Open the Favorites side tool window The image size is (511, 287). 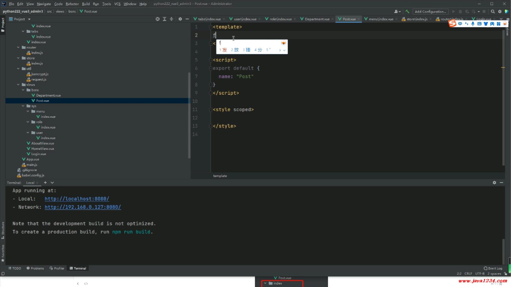click(x=3, y=253)
